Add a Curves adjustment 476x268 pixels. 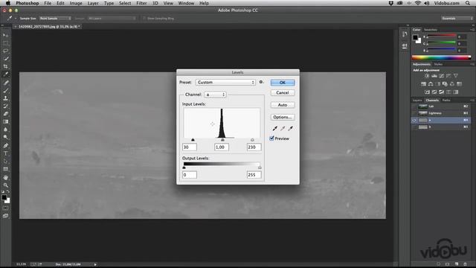click(441, 76)
